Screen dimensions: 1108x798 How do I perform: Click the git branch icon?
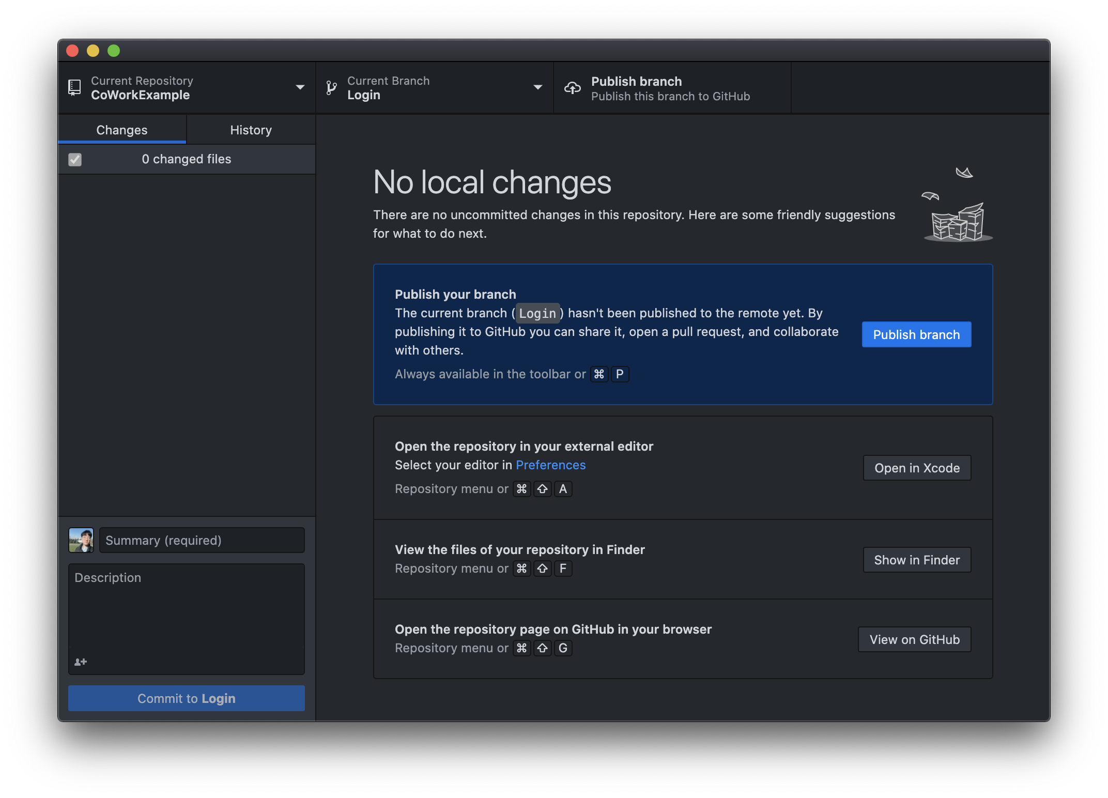pyautogui.click(x=331, y=88)
